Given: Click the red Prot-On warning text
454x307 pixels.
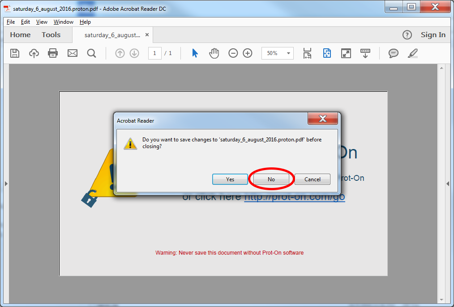Looking at the screenshot, I should pyautogui.click(x=229, y=252).
